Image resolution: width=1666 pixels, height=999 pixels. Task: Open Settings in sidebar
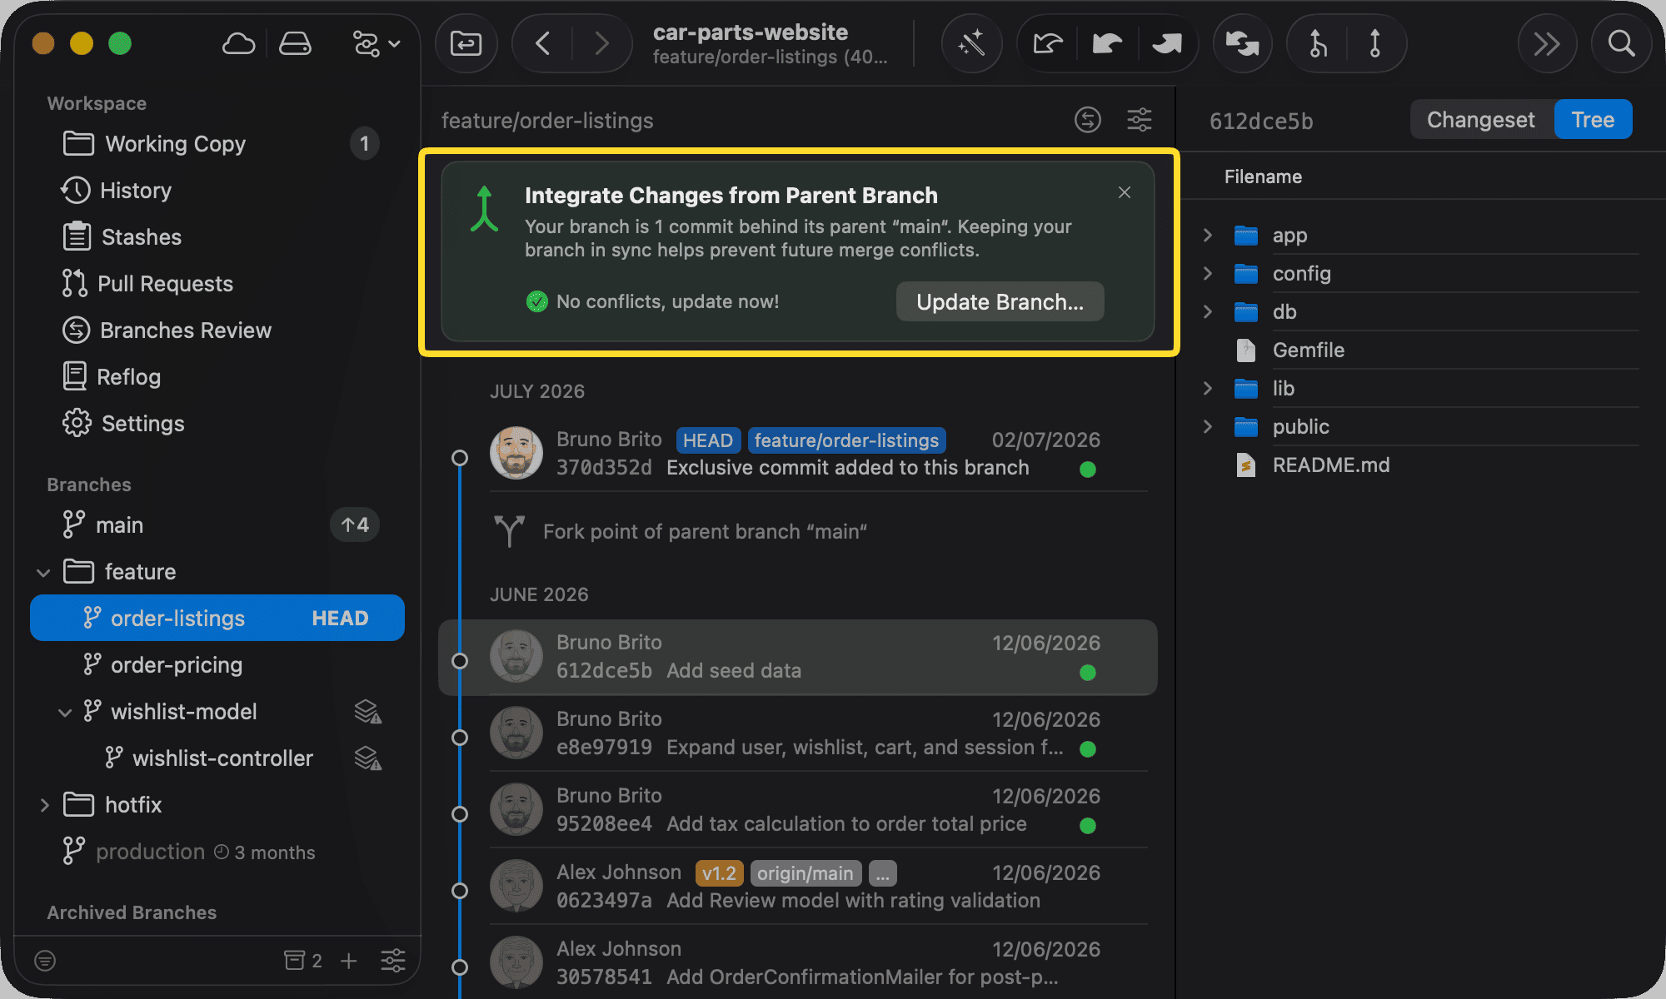click(x=217, y=424)
